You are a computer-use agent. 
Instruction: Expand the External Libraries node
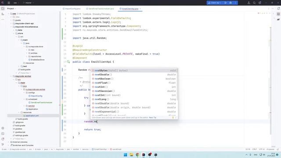(x=8, y=142)
